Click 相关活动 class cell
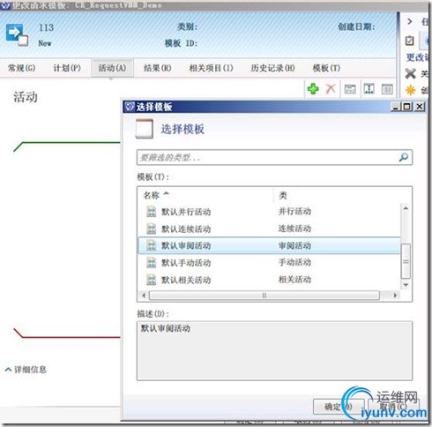The image size is (432, 427). pyautogui.click(x=294, y=279)
